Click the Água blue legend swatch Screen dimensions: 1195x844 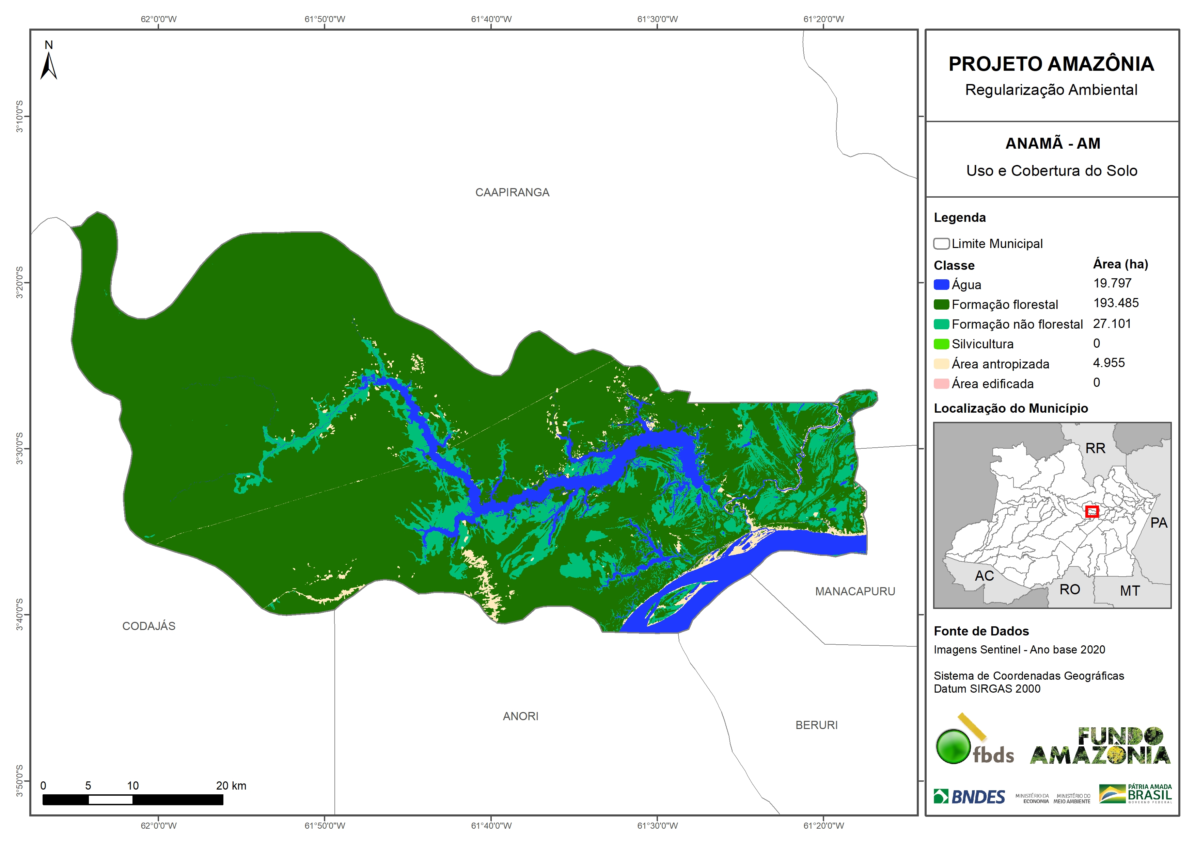(x=941, y=284)
